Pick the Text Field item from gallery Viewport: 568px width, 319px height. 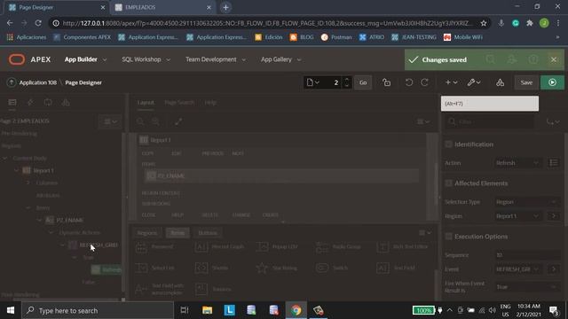(396, 268)
